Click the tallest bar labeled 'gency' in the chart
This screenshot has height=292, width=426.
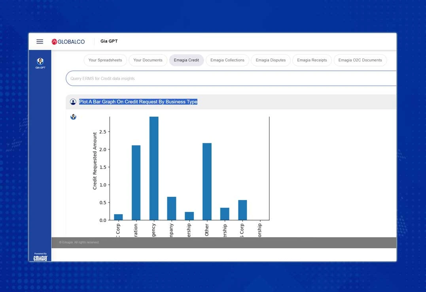click(x=154, y=168)
